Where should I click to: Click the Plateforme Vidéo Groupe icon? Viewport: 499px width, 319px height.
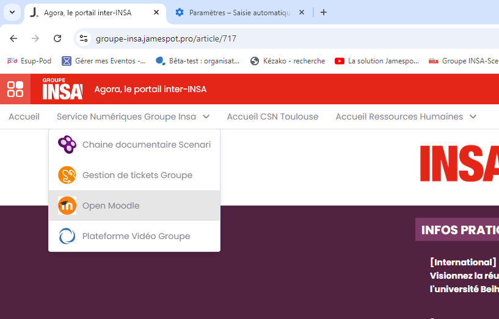coord(67,236)
